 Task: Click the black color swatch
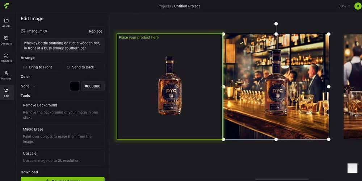75,86
